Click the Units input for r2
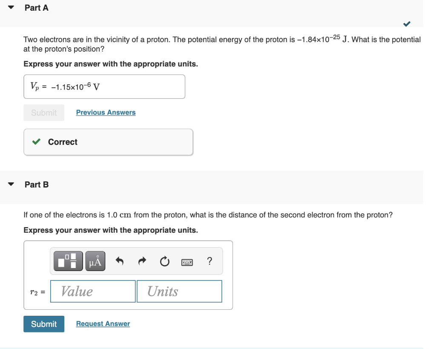The width and height of the screenshot is (436, 349). pyautogui.click(x=179, y=291)
